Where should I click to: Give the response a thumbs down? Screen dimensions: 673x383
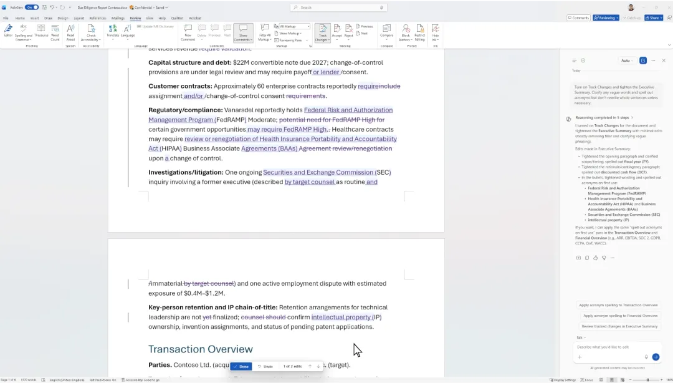coord(604,258)
